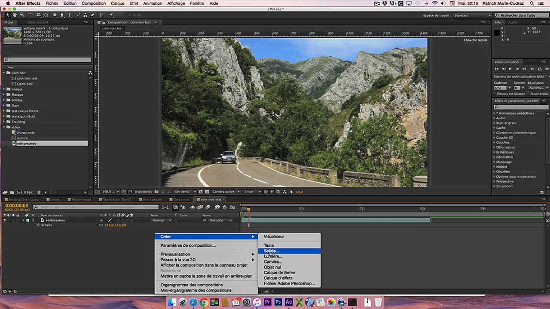Delete selected item with project trash icon
This screenshot has height=309, width=550.
click(x=39, y=192)
